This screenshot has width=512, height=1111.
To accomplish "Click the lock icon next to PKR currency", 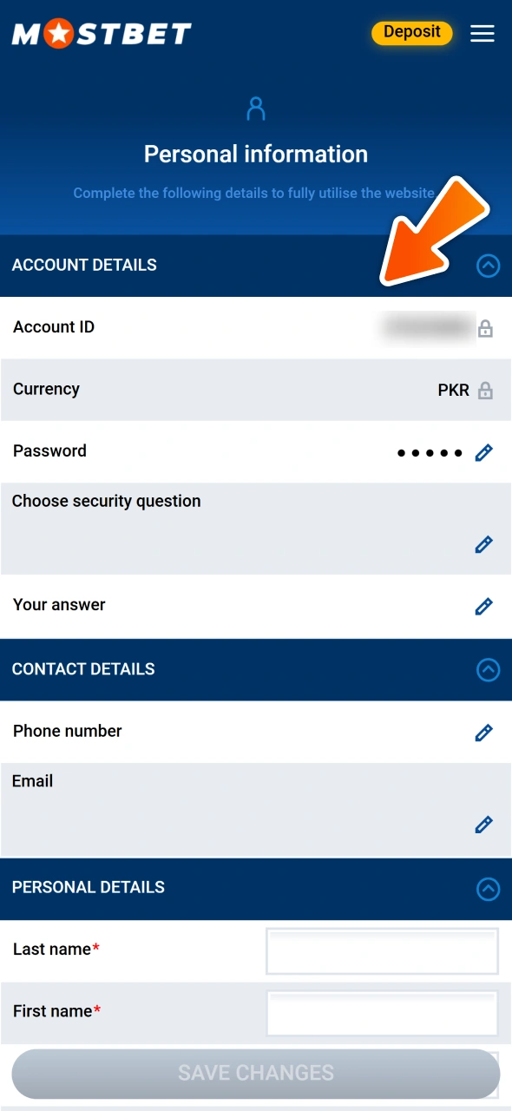I will (x=485, y=390).
